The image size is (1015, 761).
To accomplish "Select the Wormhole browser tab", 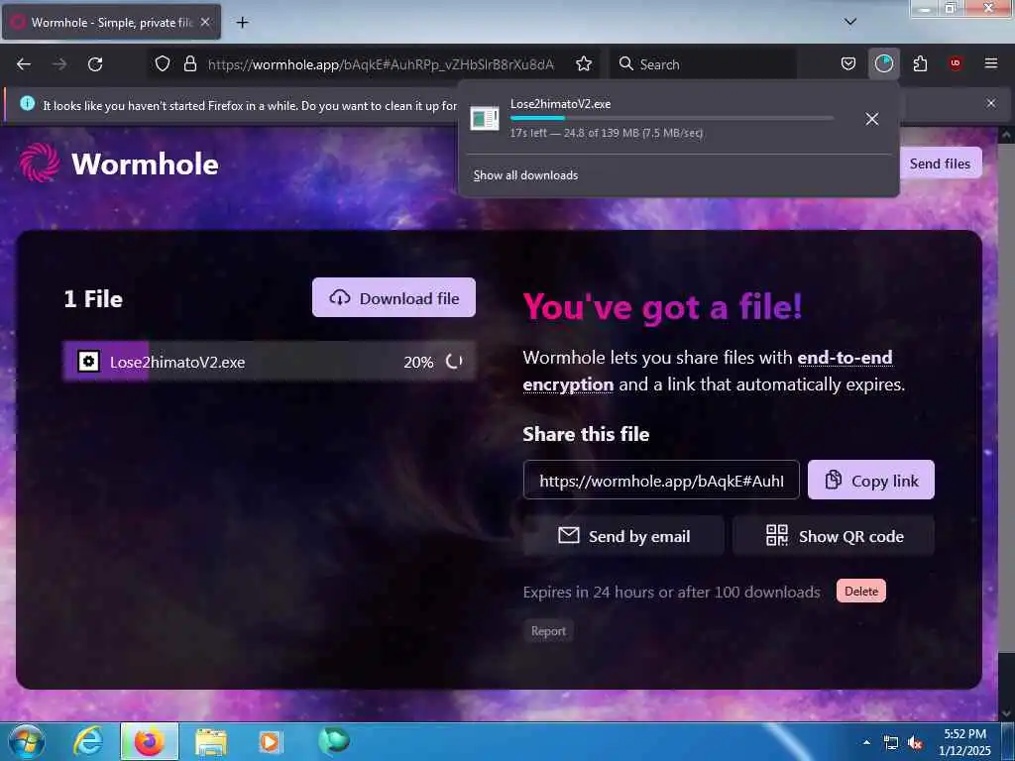I will click(111, 22).
